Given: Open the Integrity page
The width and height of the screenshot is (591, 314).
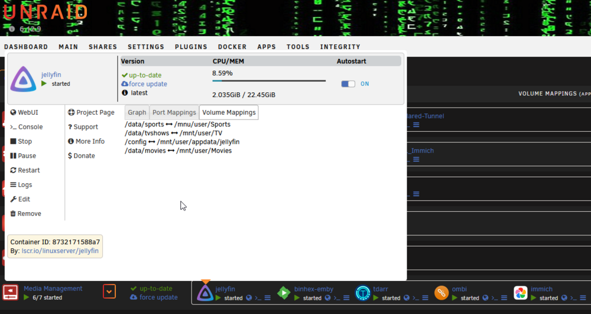Looking at the screenshot, I should (x=340, y=47).
